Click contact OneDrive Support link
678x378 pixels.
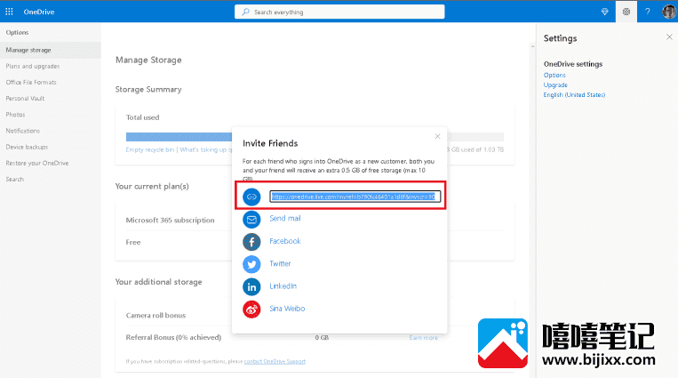275,361
